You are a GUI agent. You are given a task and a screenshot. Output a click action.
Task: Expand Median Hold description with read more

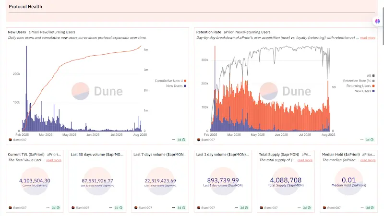(368, 160)
